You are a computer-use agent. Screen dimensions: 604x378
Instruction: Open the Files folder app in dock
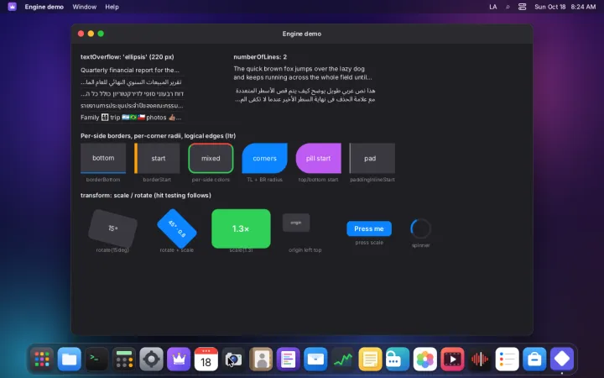coord(70,360)
